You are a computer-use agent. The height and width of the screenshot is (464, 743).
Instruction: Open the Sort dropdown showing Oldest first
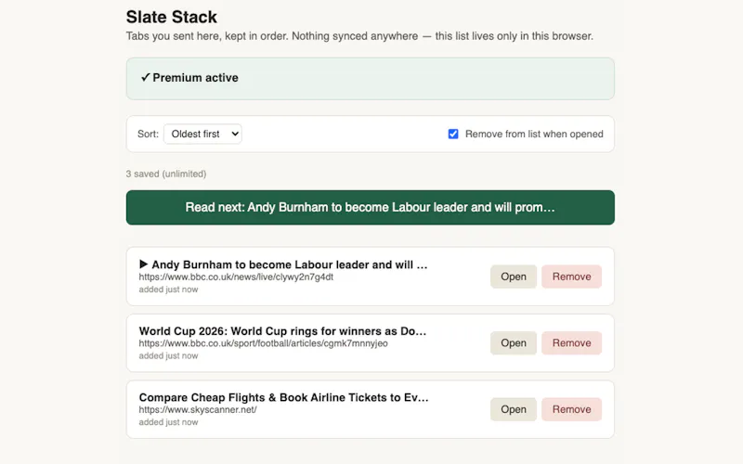point(202,134)
